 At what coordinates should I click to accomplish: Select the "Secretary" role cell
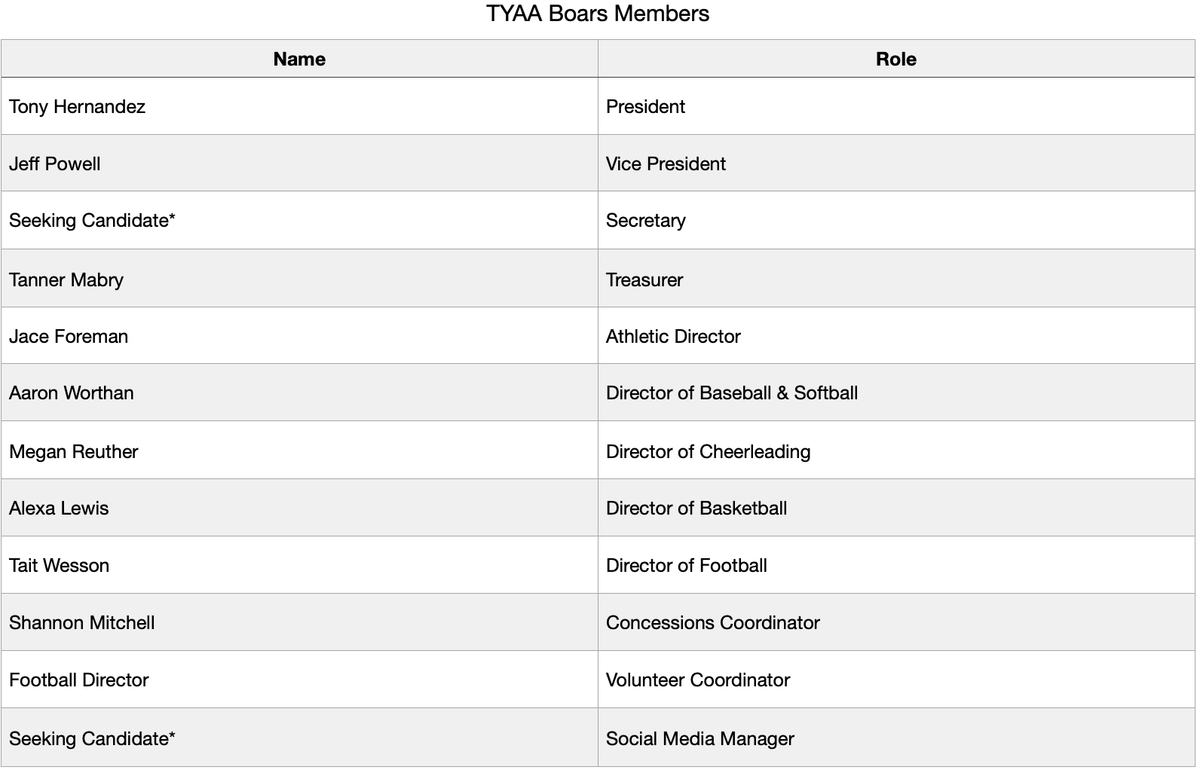[x=646, y=221]
